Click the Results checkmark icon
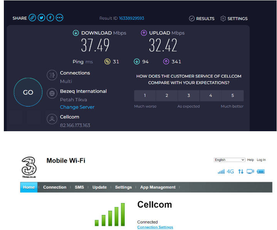 (192, 19)
